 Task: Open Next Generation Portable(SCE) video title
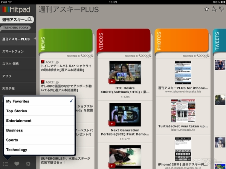125,132
